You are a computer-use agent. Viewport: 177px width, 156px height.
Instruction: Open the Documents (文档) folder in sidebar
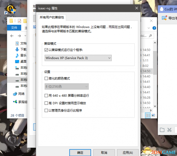(x=23, y=43)
